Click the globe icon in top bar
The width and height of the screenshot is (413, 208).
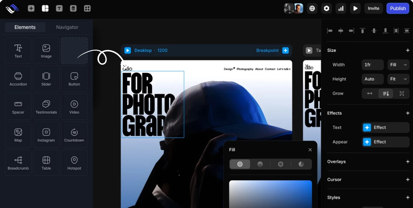(312, 9)
